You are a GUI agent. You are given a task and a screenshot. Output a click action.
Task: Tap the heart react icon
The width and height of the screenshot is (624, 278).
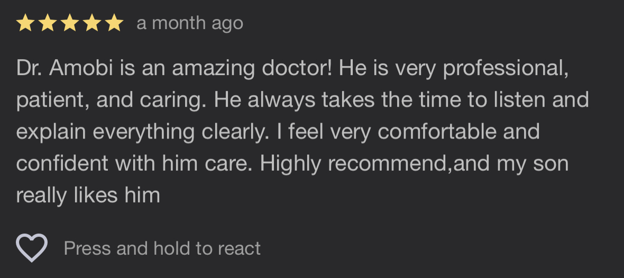tap(32, 248)
